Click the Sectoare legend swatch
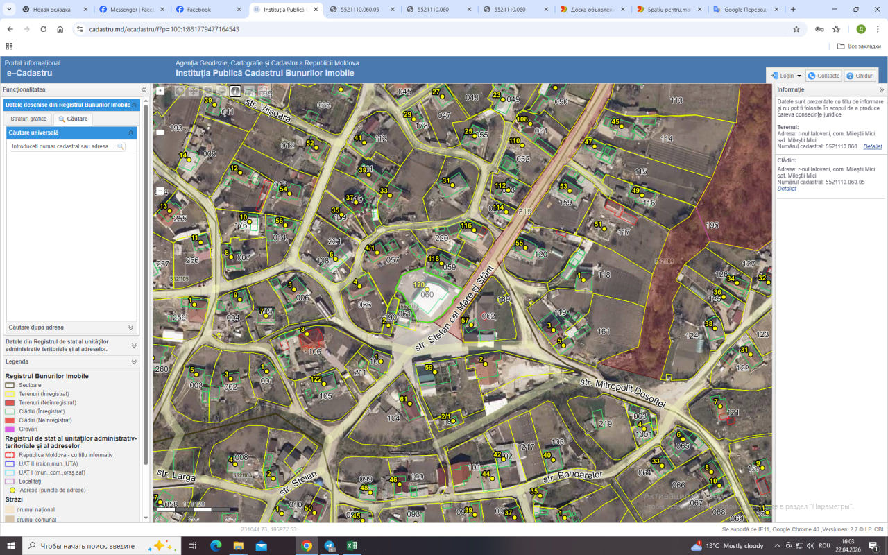888x555 pixels. (10, 385)
